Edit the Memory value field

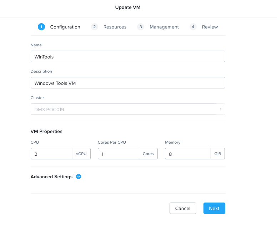[x=188, y=154]
